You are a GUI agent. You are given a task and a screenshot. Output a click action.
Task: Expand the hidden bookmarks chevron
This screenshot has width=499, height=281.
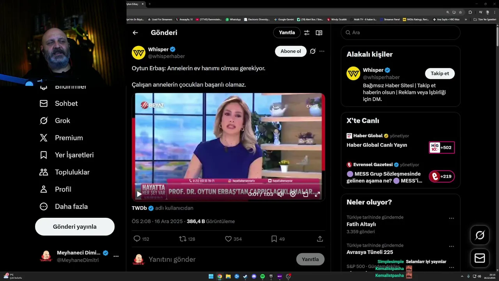465,19
